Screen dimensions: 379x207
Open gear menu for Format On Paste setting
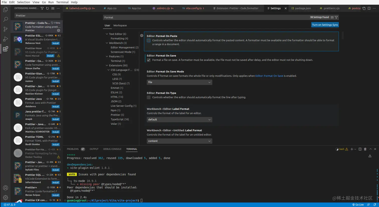[x=142, y=35]
